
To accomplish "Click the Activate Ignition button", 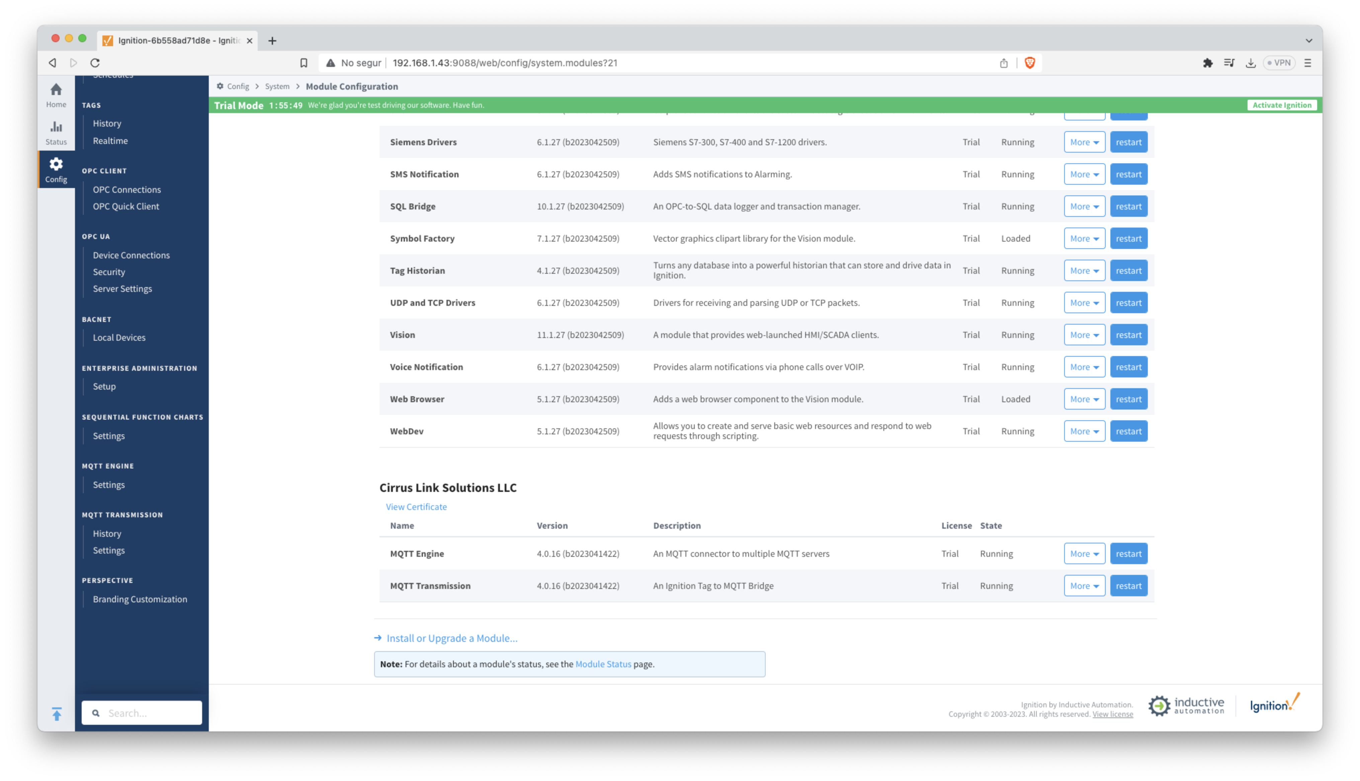I will pyautogui.click(x=1281, y=105).
